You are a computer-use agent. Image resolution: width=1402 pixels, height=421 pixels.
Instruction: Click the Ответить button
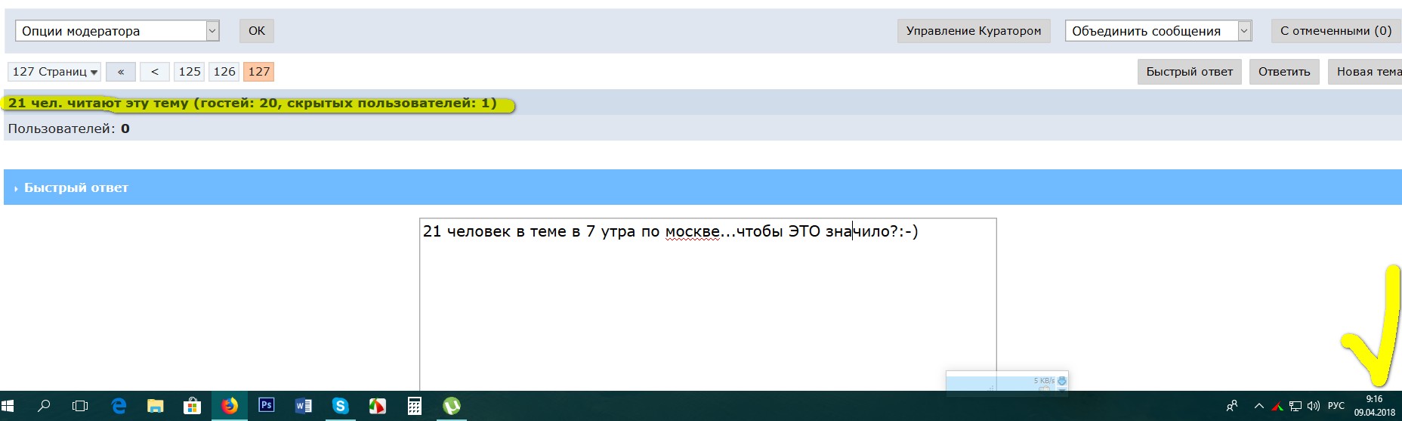[1284, 72]
